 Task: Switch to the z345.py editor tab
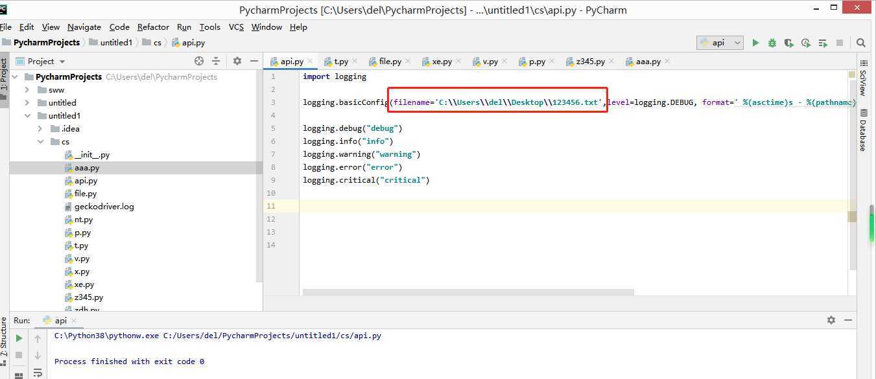590,62
